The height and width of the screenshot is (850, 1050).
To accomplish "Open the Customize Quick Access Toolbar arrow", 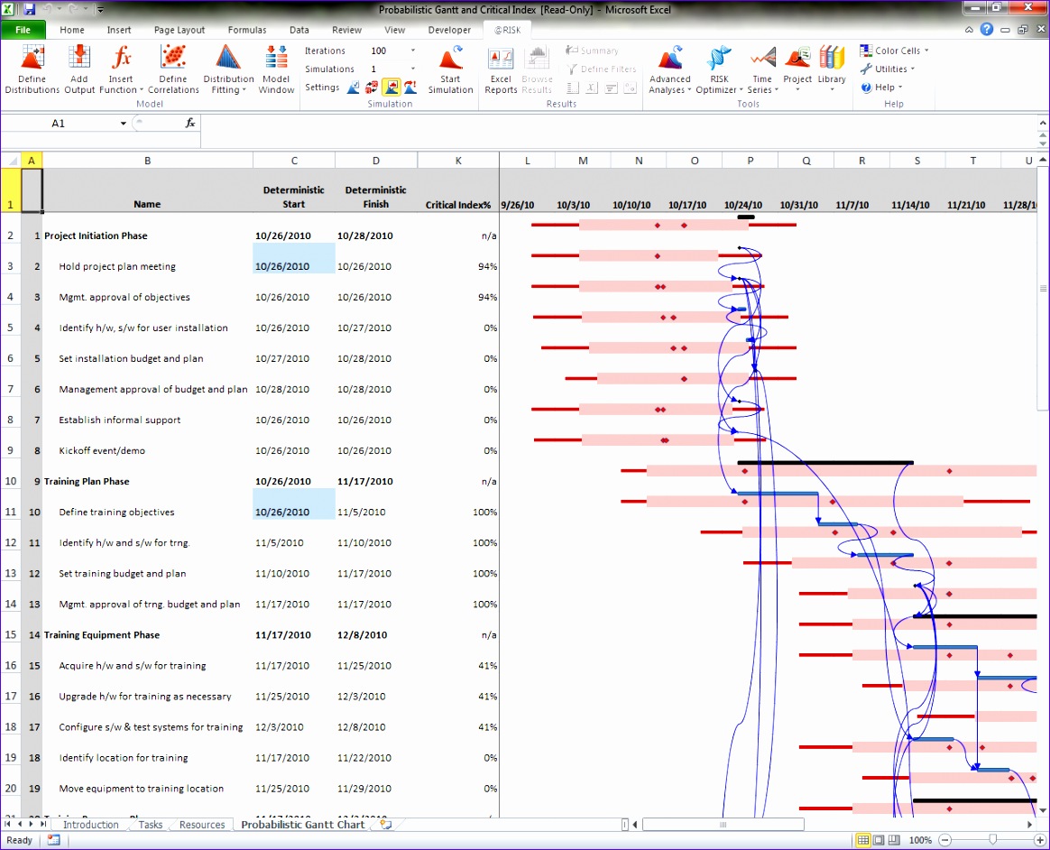I will click(100, 9).
